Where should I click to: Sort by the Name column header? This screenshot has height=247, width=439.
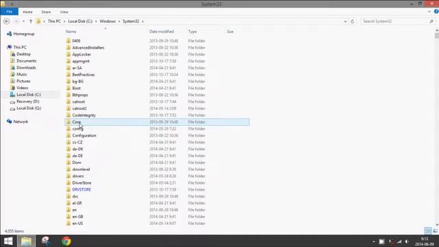[71, 32]
